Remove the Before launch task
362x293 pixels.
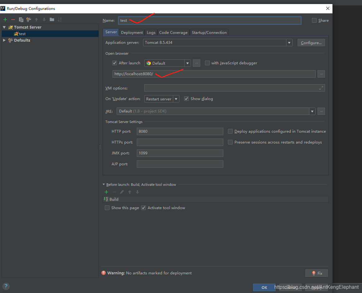114,192
